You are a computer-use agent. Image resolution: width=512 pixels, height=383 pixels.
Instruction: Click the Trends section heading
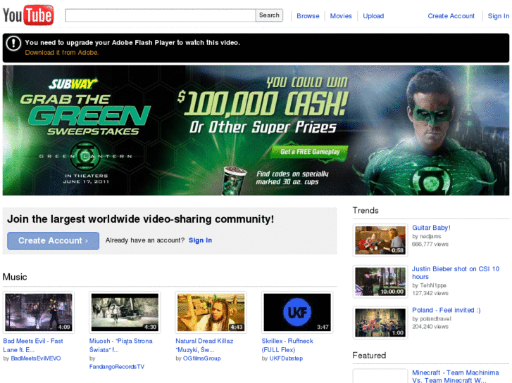tap(366, 211)
